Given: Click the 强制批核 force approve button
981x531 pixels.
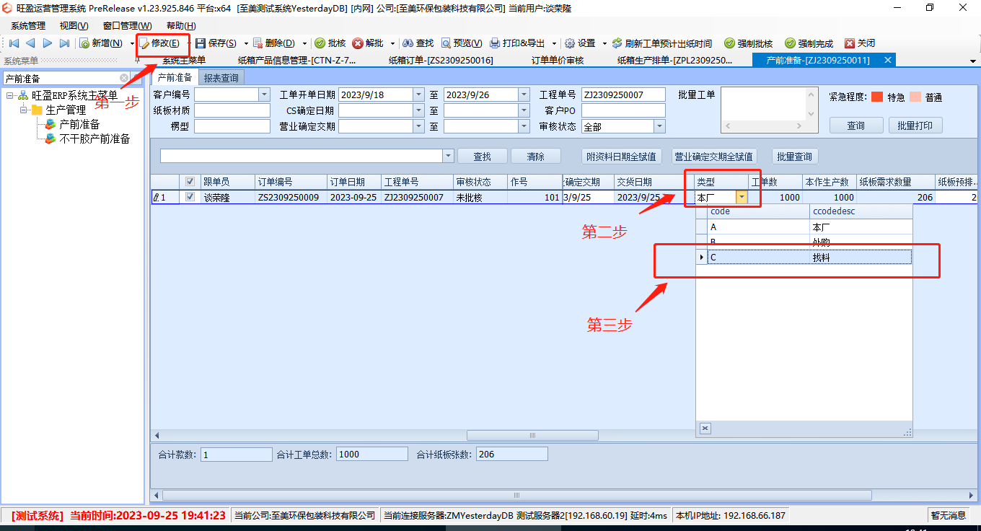Looking at the screenshot, I should (x=749, y=43).
